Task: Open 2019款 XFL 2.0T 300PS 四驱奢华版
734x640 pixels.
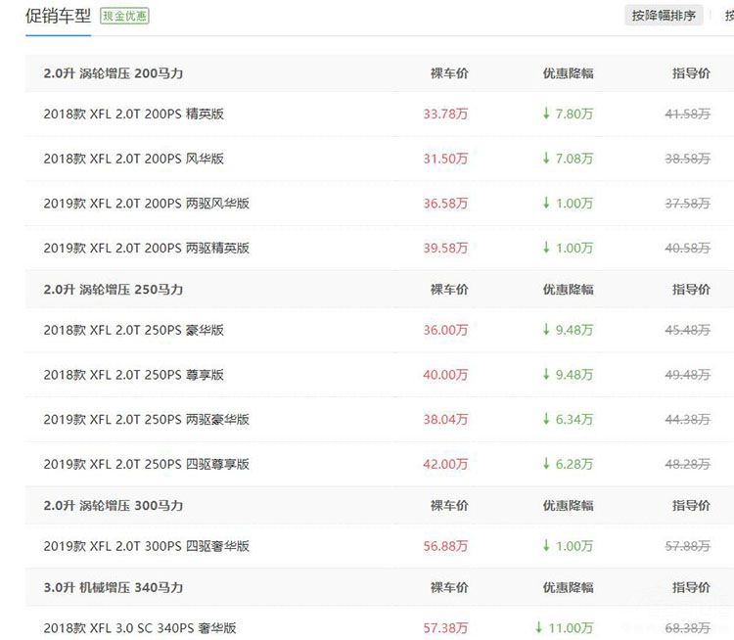Action: point(146,546)
